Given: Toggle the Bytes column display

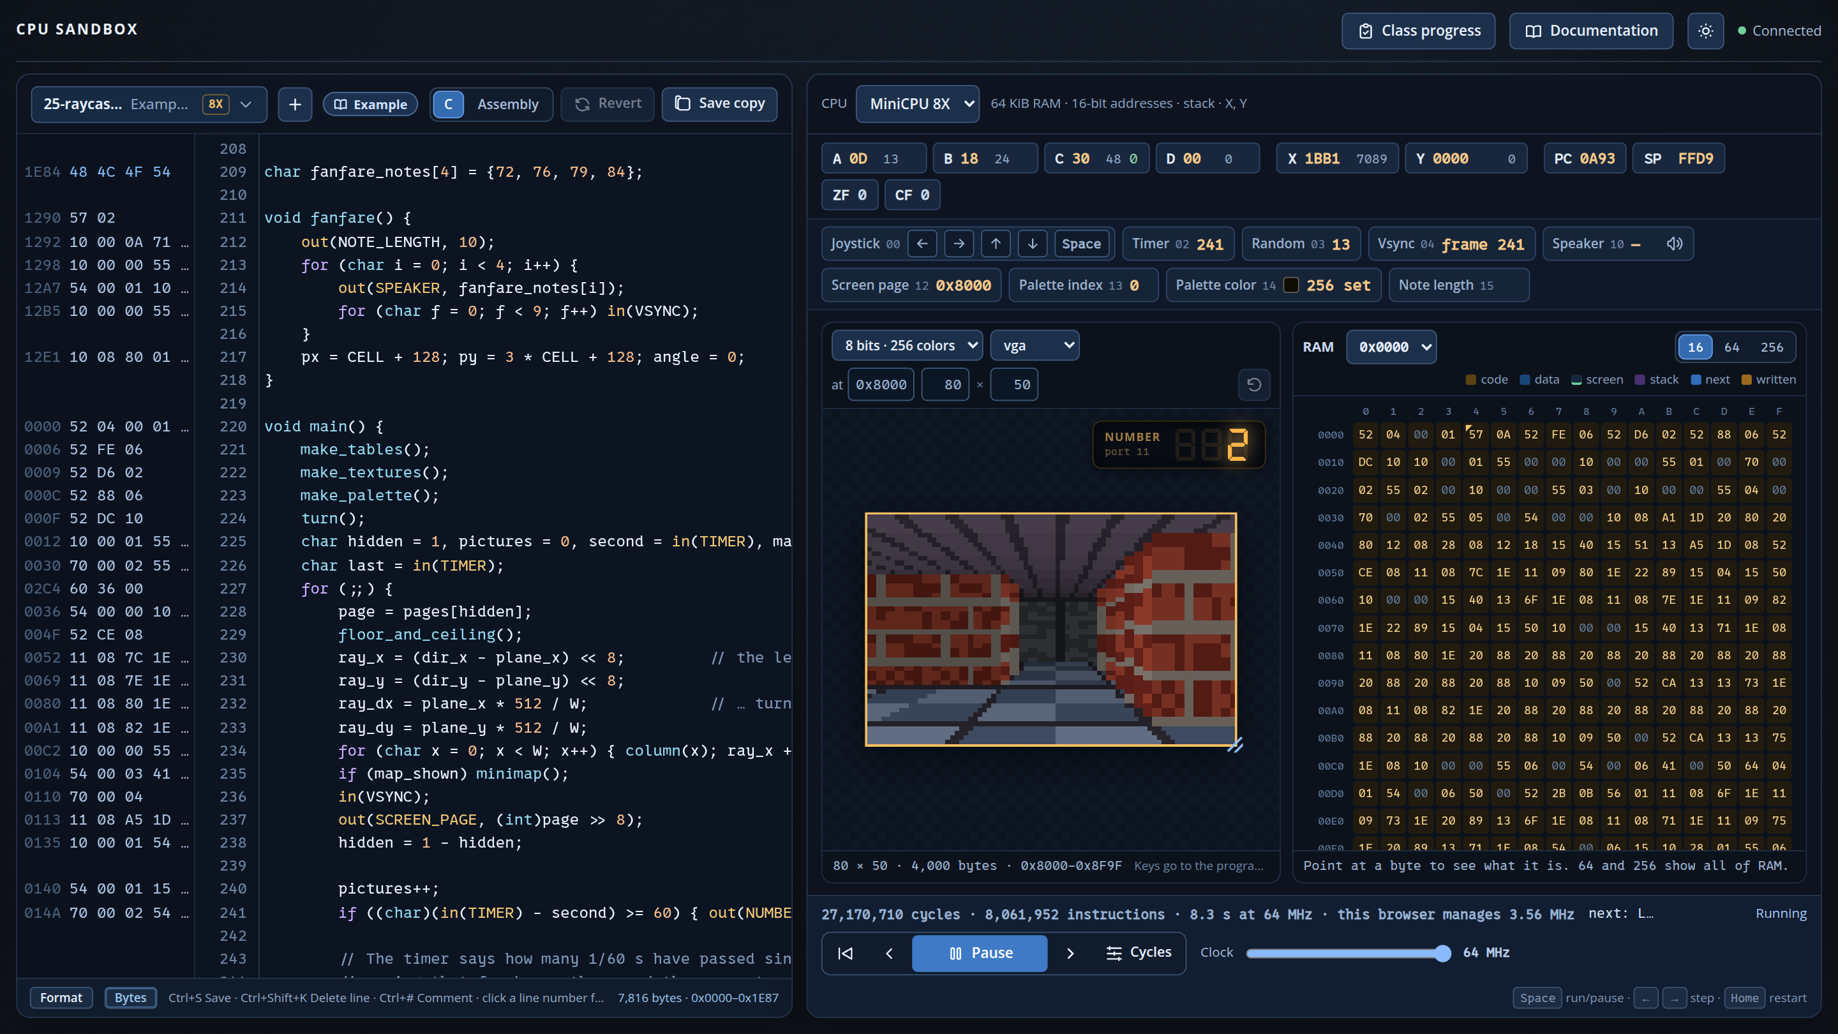Looking at the screenshot, I should pyautogui.click(x=130, y=998).
